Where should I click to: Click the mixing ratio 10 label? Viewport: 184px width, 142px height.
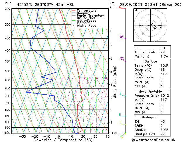point(89,78)
